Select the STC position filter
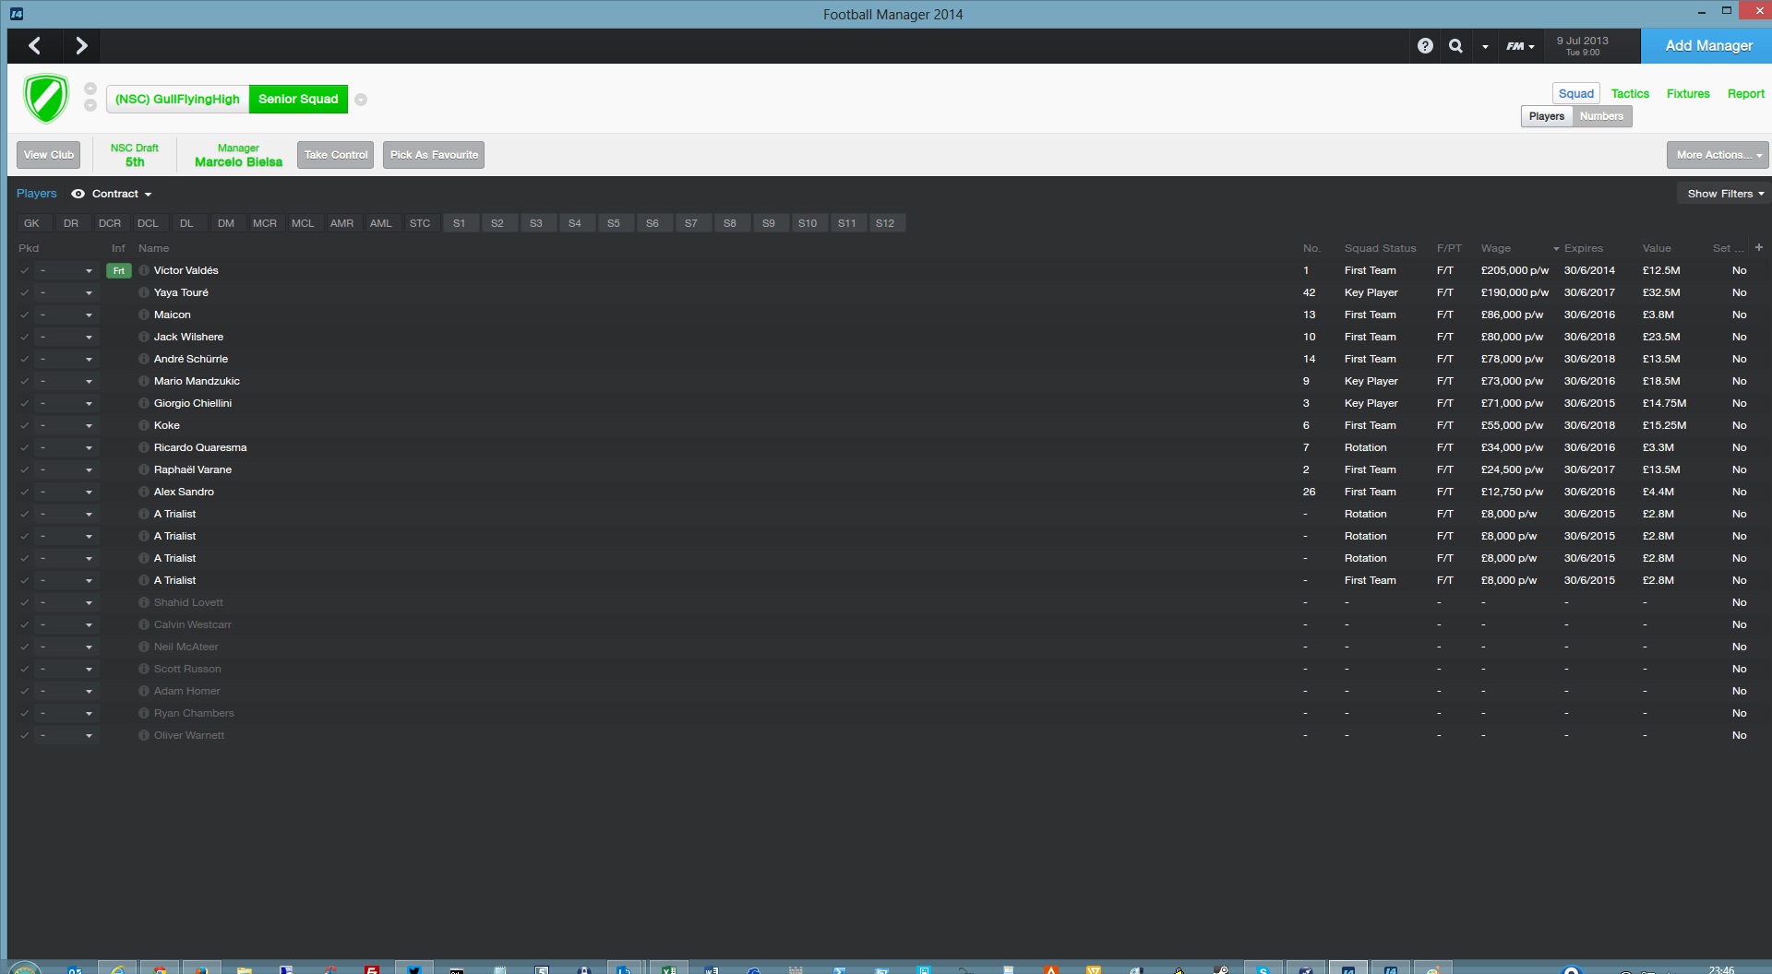This screenshot has height=974, width=1772. [420, 223]
